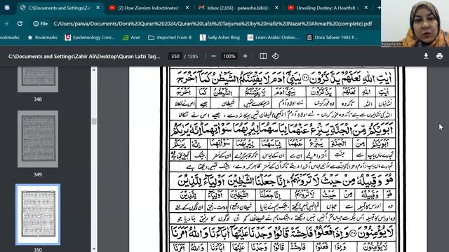
Task: Click the 100% zoom level field
Action: pos(229,56)
